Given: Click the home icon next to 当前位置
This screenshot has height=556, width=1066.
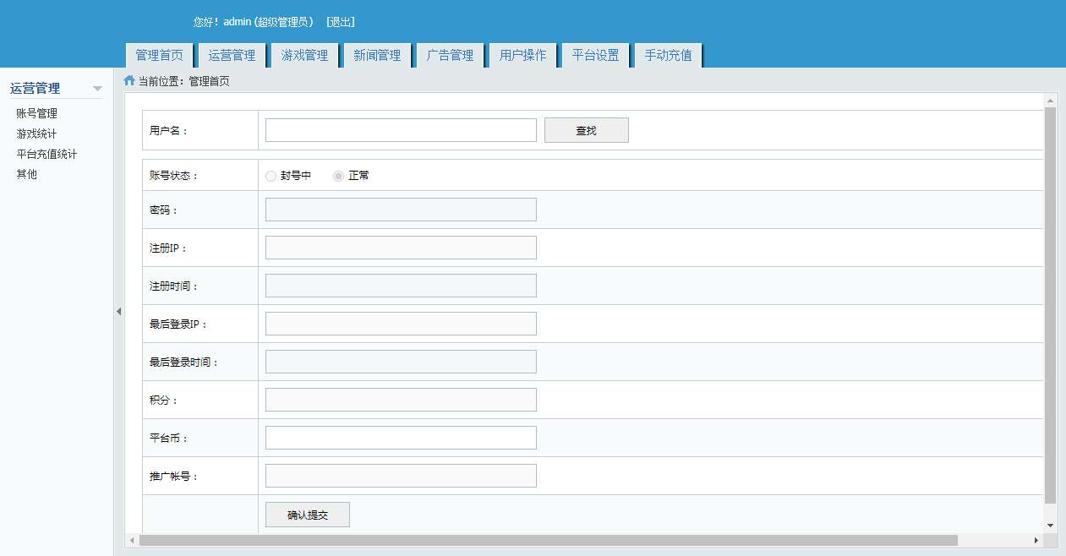Looking at the screenshot, I should point(128,81).
